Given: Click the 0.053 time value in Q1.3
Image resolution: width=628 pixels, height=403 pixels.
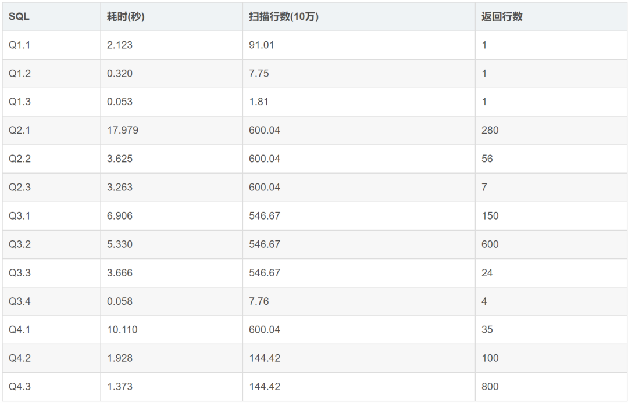Looking at the screenshot, I should tap(120, 102).
